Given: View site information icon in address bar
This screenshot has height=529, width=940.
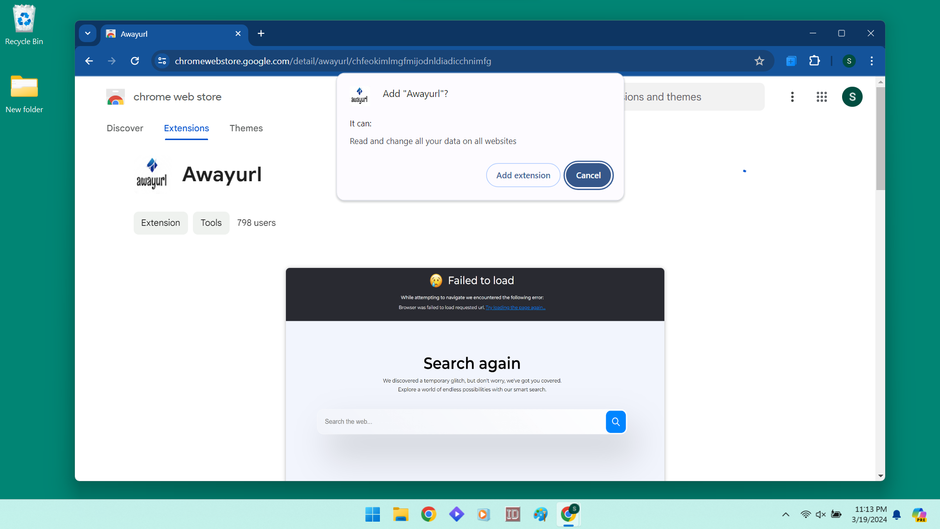Looking at the screenshot, I should (162, 61).
